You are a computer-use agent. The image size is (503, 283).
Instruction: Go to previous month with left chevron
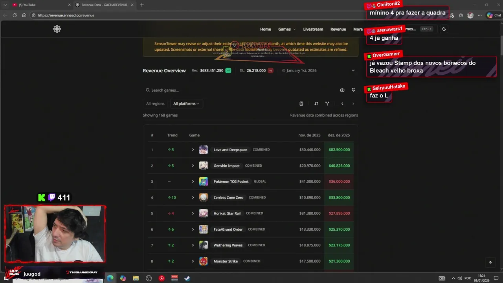tap(342, 104)
